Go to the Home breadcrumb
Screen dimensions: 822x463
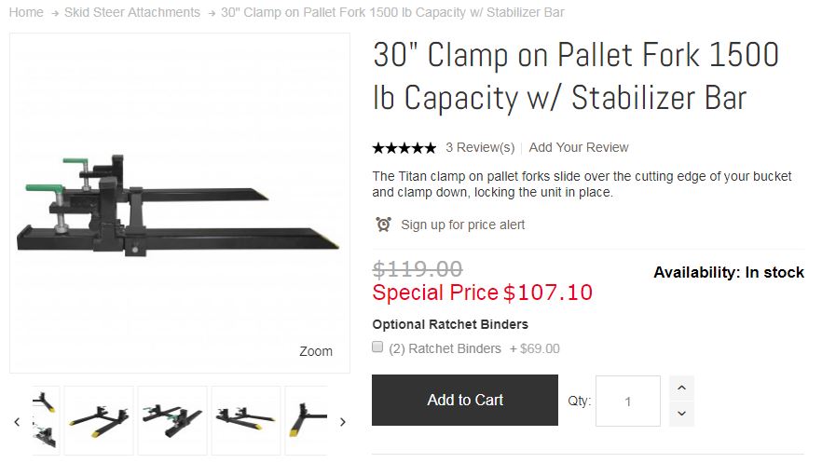[26, 12]
